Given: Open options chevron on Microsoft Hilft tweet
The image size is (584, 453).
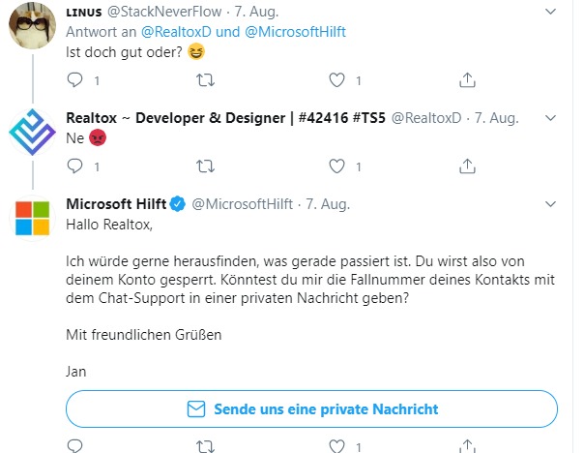Looking at the screenshot, I should [x=550, y=204].
